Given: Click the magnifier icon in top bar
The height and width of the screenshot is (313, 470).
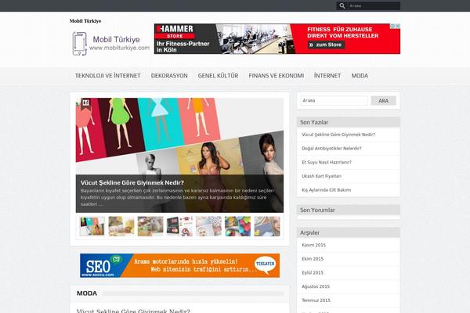Looking at the screenshot, I should pos(342,5).
